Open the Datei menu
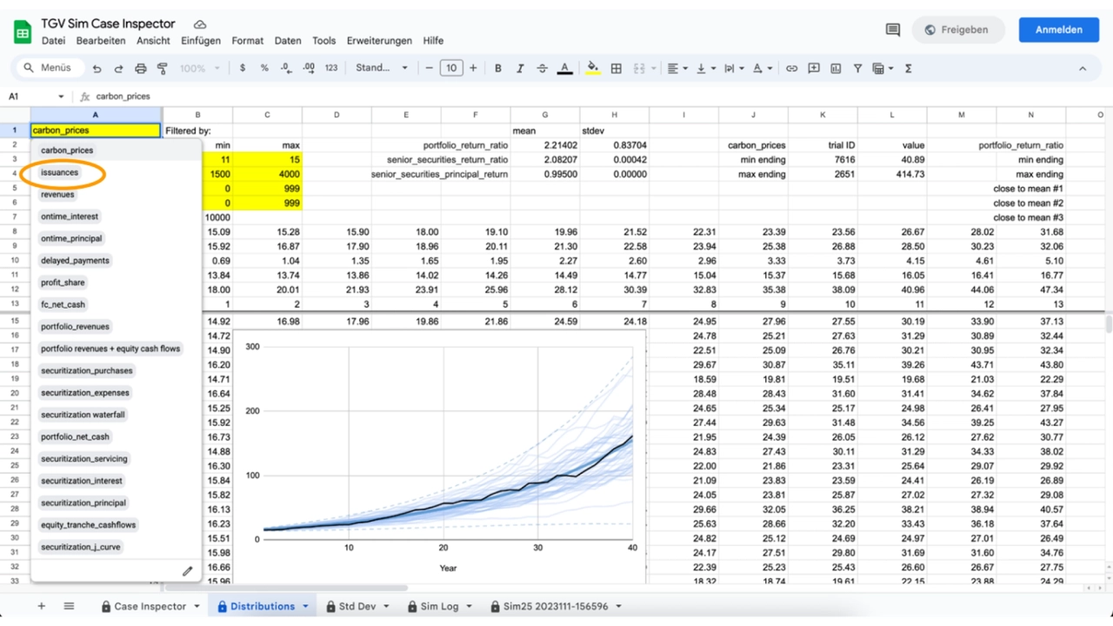Viewport: 1113px width, 626px height. coord(53,41)
